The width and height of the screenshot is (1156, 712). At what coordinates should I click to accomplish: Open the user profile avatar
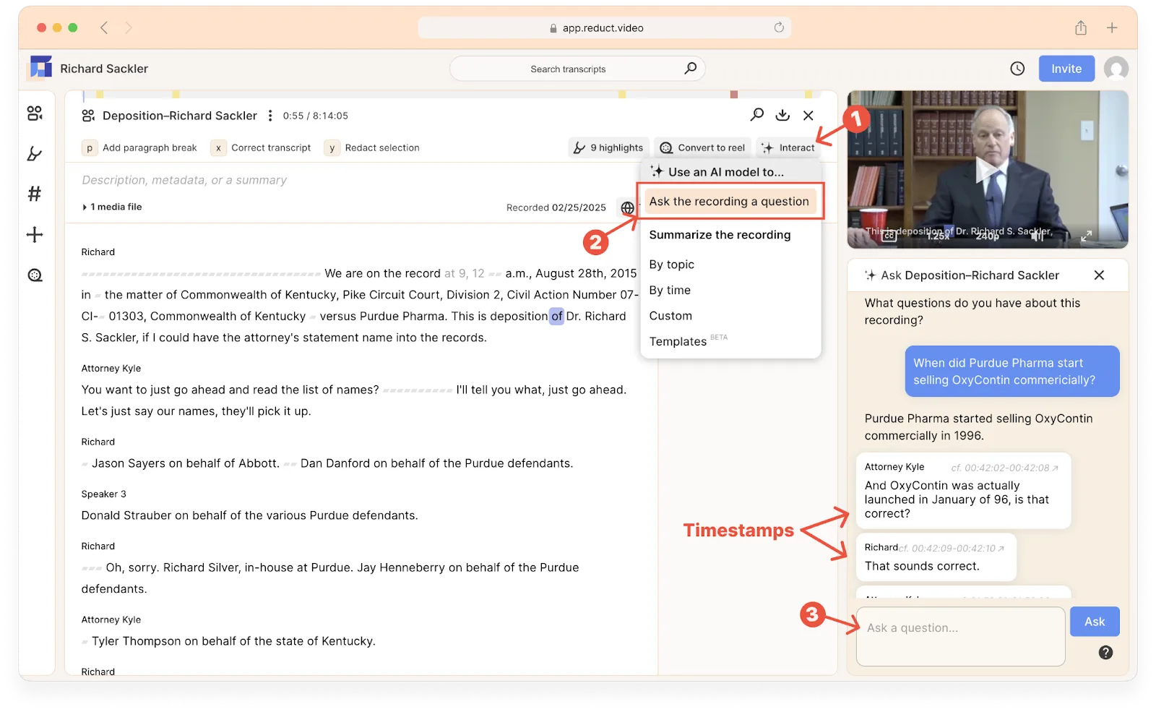(x=1116, y=69)
